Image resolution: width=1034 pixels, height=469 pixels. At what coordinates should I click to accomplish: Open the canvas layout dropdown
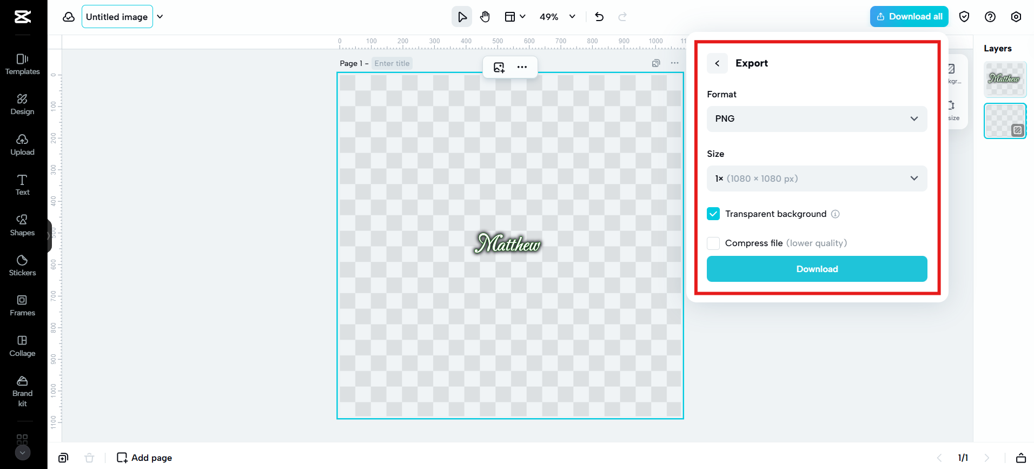515,17
